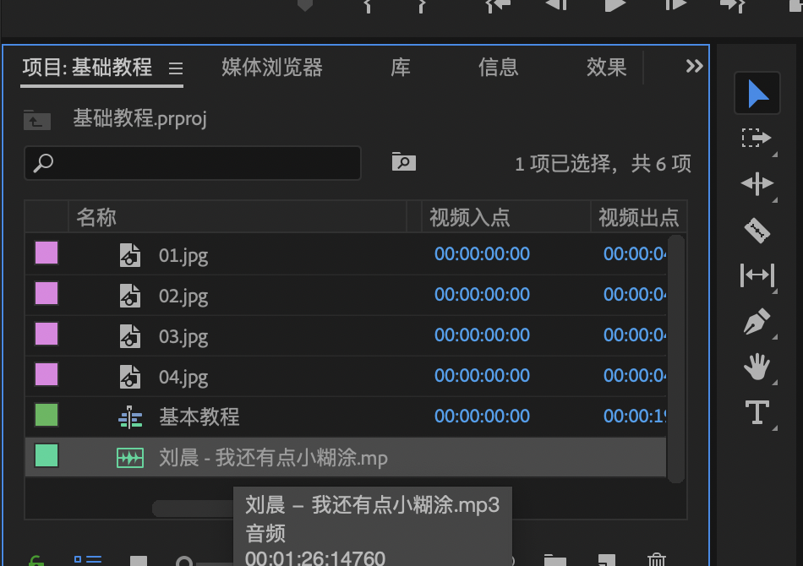Click 基本教程 video out point 00:00:1

[x=635, y=416]
